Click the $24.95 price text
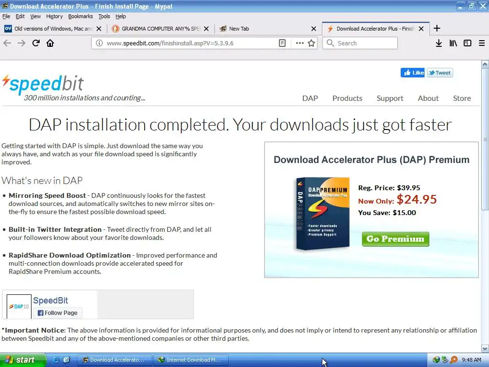The height and width of the screenshot is (367, 489). (416, 199)
